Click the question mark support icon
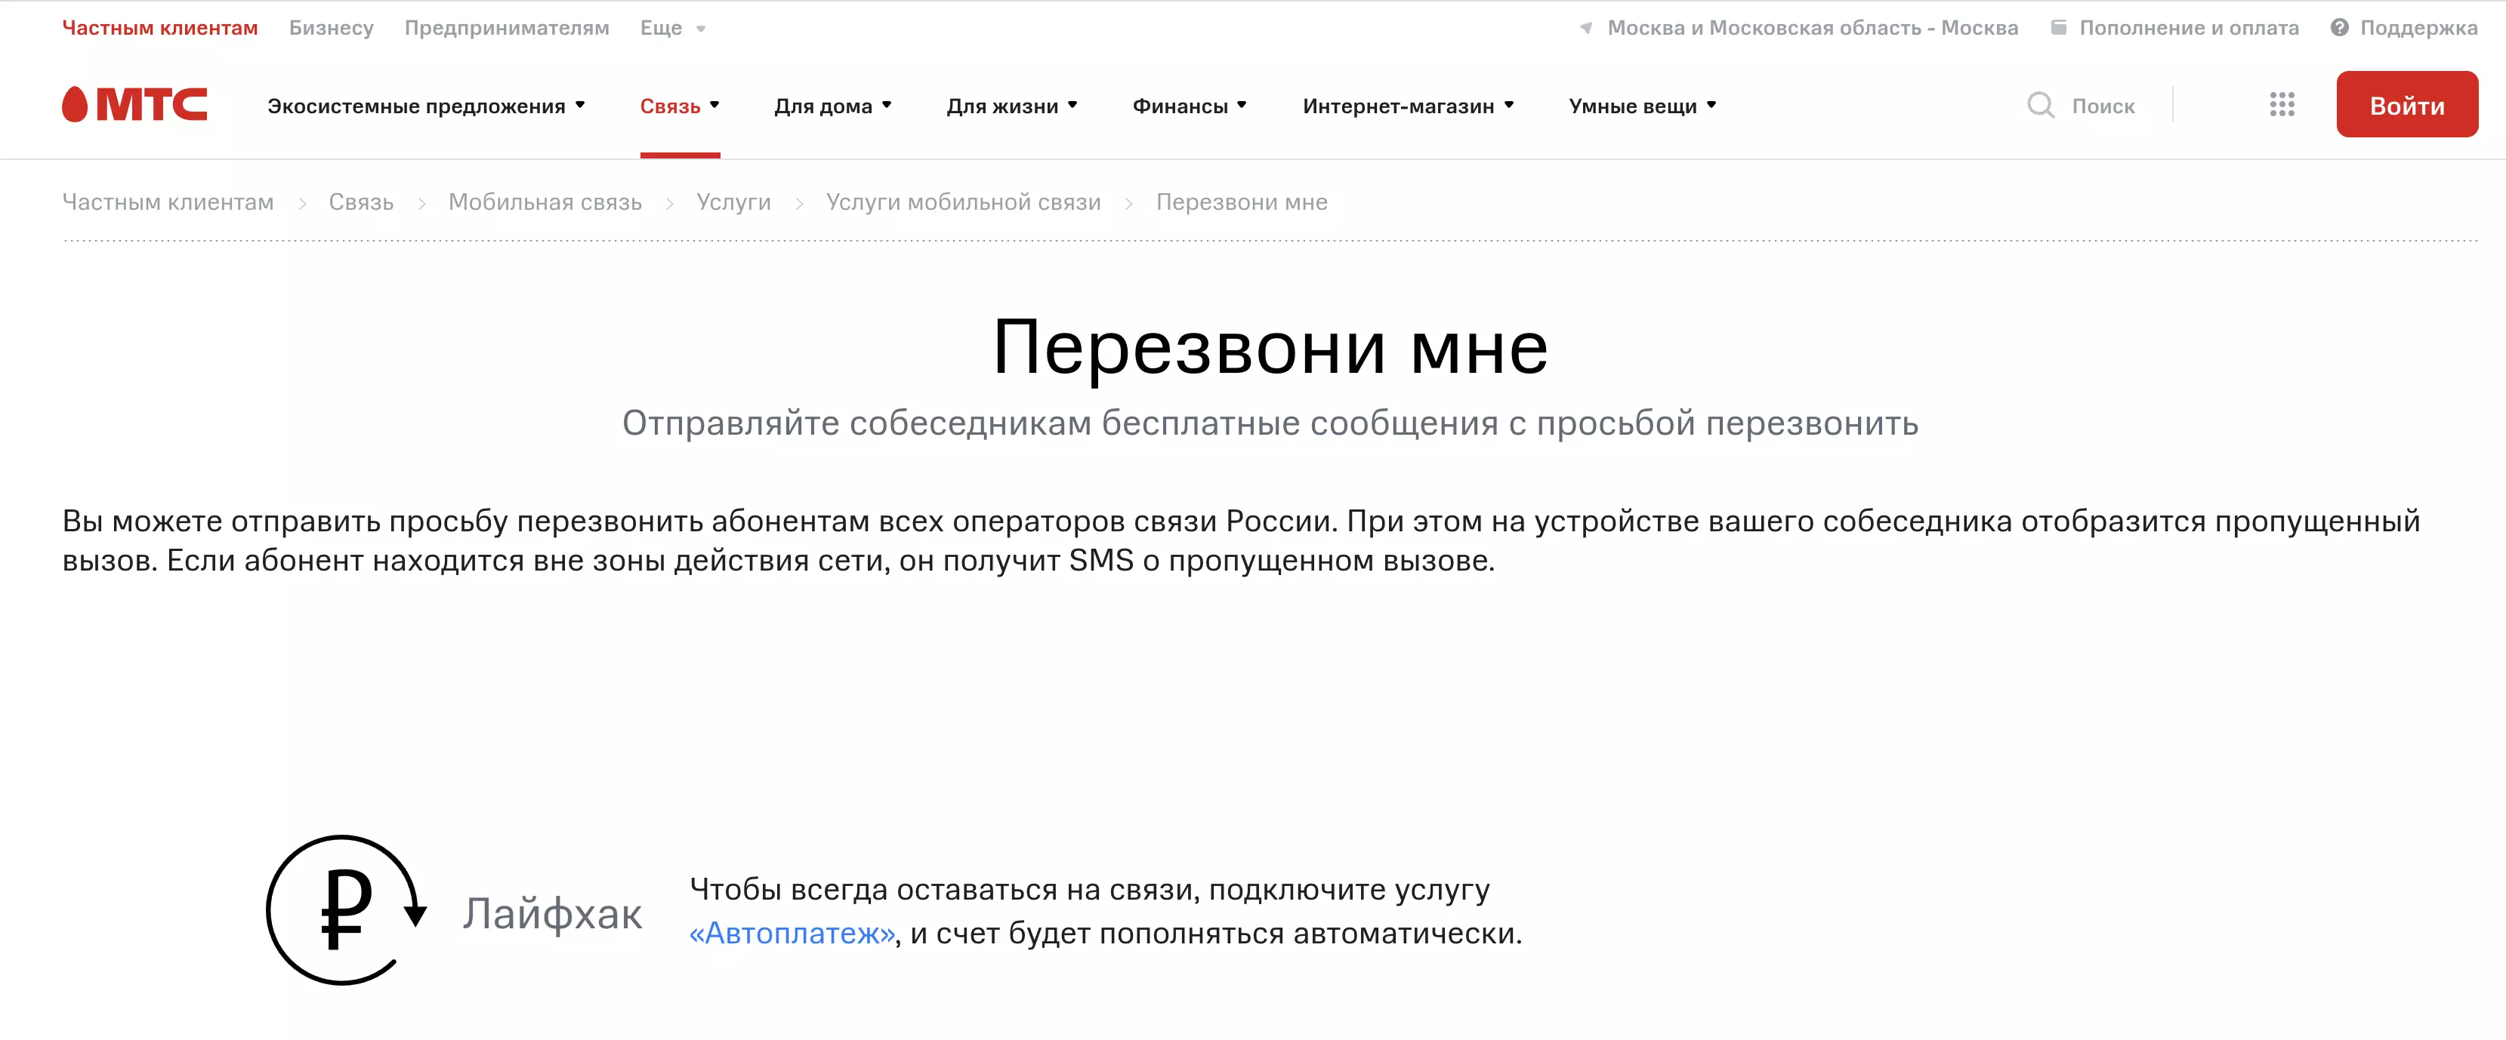The width and height of the screenshot is (2506, 1040). tap(2340, 28)
